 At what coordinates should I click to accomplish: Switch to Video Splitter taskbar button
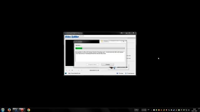pyautogui.click(x=16, y=110)
